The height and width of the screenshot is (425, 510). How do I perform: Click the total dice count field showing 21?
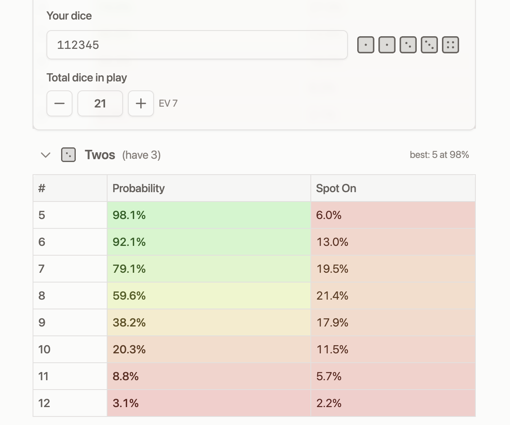tap(100, 103)
